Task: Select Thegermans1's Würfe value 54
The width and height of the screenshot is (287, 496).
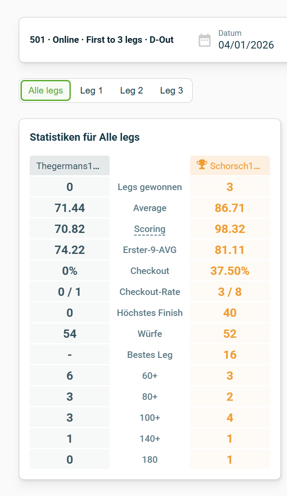Action: pos(69,333)
